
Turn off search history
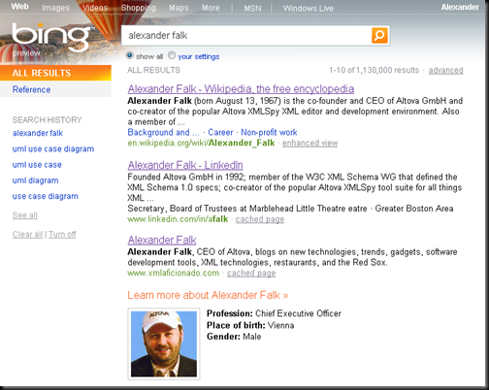pyautogui.click(x=62, y=235)
